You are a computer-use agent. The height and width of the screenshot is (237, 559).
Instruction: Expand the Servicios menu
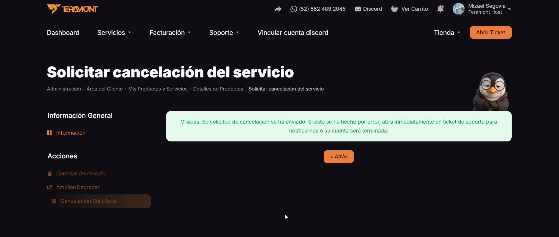pyautogui.click(x=114, y=33)
